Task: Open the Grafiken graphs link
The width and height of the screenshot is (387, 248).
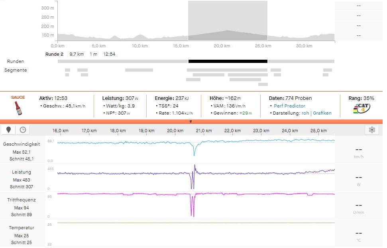Action: point(322,113)
